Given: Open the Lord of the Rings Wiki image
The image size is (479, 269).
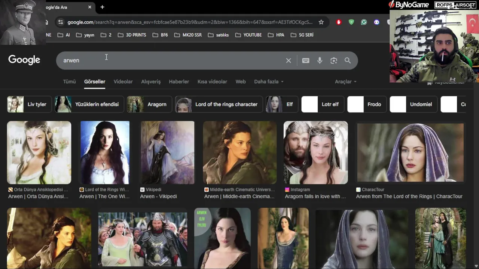Looking at the screenshot, I should tap(105, 152).
